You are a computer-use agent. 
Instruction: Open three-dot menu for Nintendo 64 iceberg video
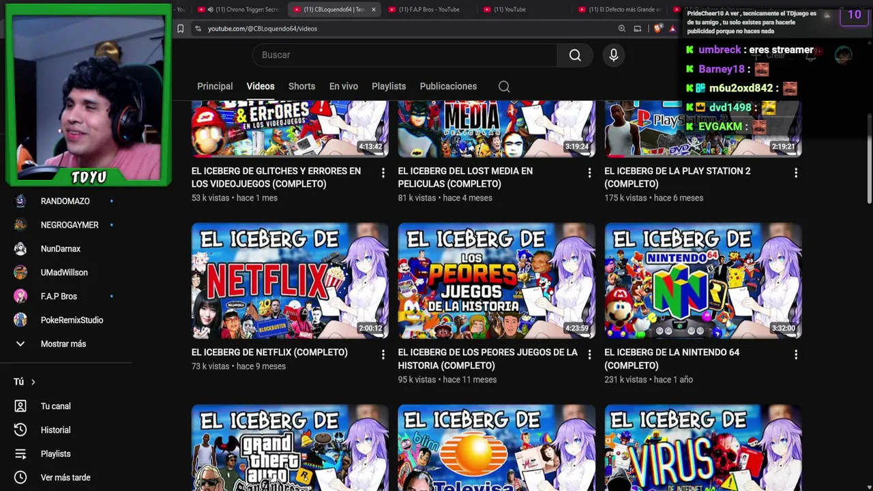[796, 355]
